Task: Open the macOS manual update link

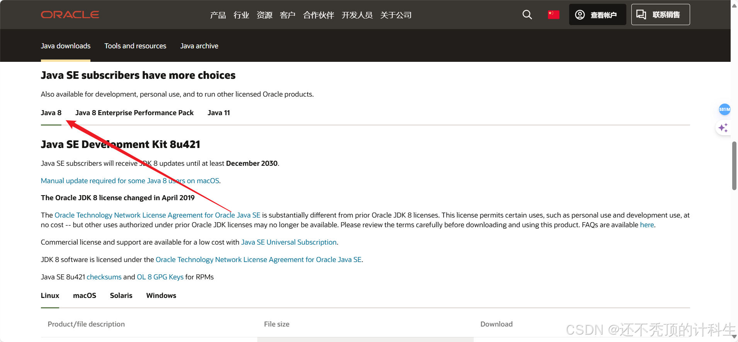Action: pyautogui.click(x=130, y=181)
